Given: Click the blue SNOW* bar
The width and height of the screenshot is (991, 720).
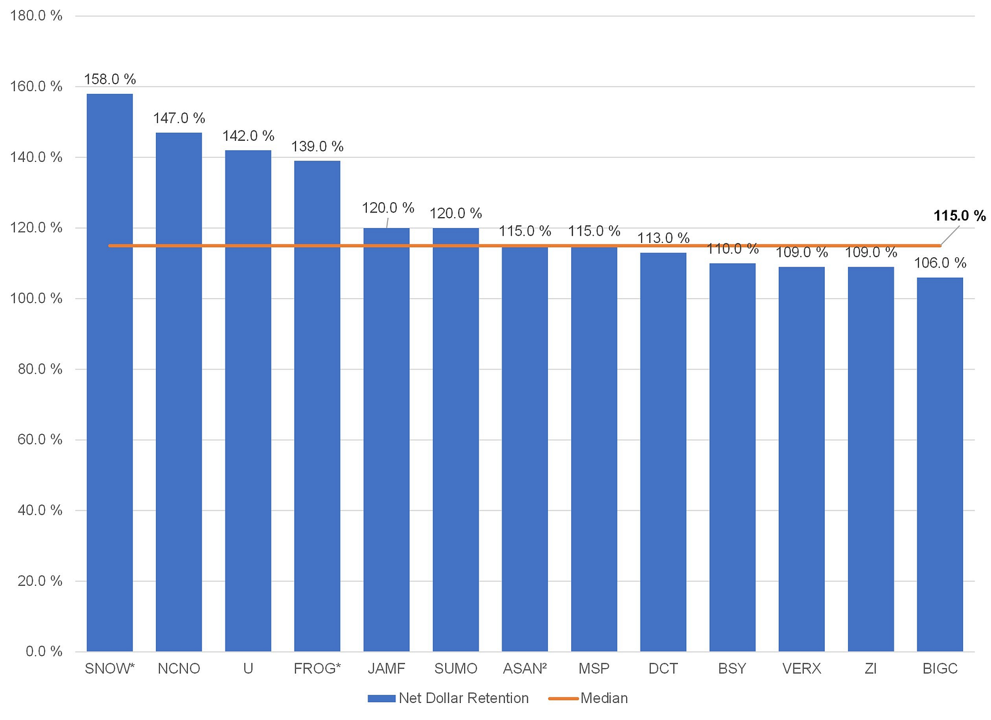Looking at the screenshot, I should 110,372.
